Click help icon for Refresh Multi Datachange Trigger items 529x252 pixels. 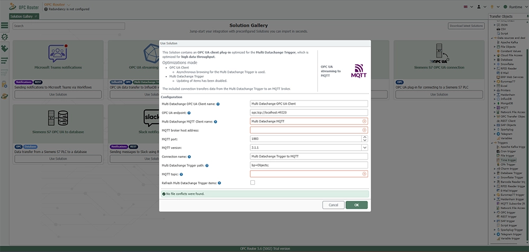tap(220, 183)
